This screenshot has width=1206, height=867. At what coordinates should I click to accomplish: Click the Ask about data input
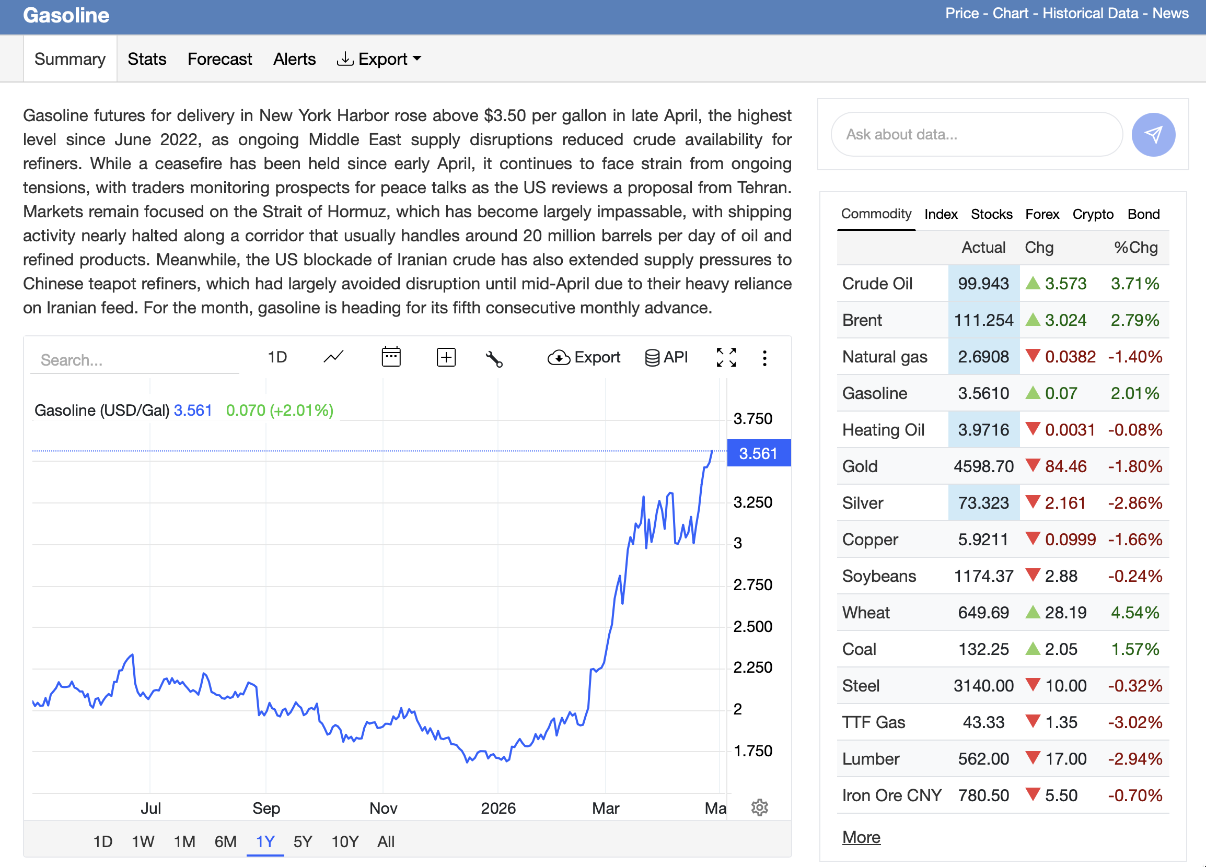click(976, 134)
